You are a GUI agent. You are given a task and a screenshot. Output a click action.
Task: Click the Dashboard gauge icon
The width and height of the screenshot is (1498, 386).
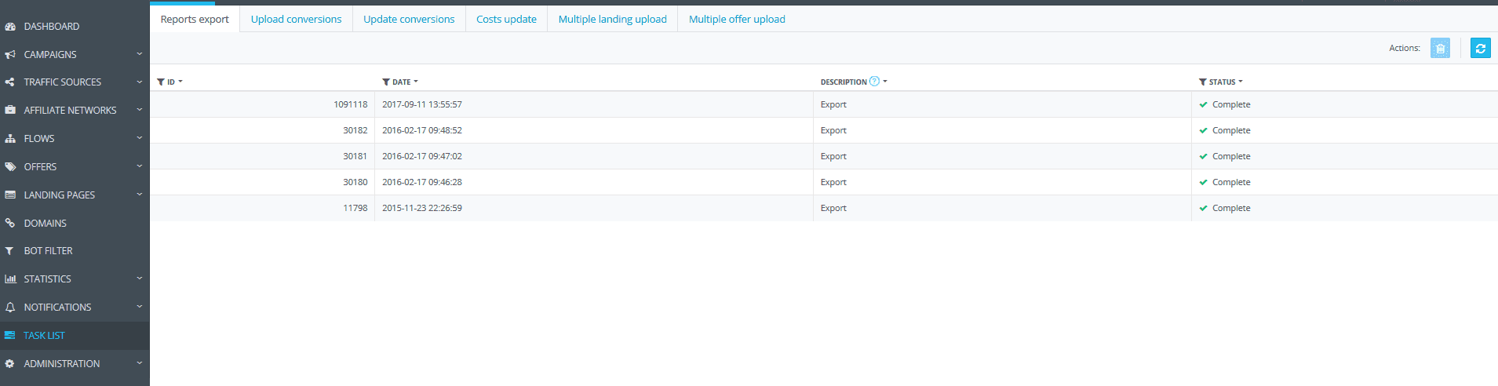tap(10, 27)
